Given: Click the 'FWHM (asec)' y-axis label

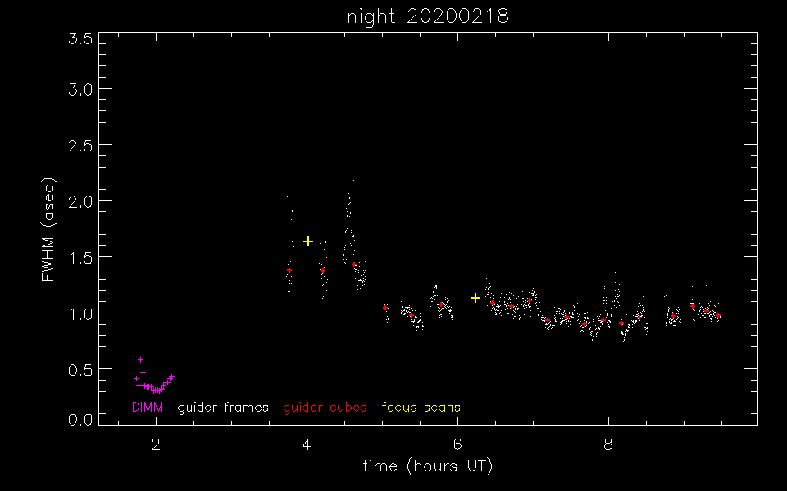Looking at the screenshot, I should (48, 229).
